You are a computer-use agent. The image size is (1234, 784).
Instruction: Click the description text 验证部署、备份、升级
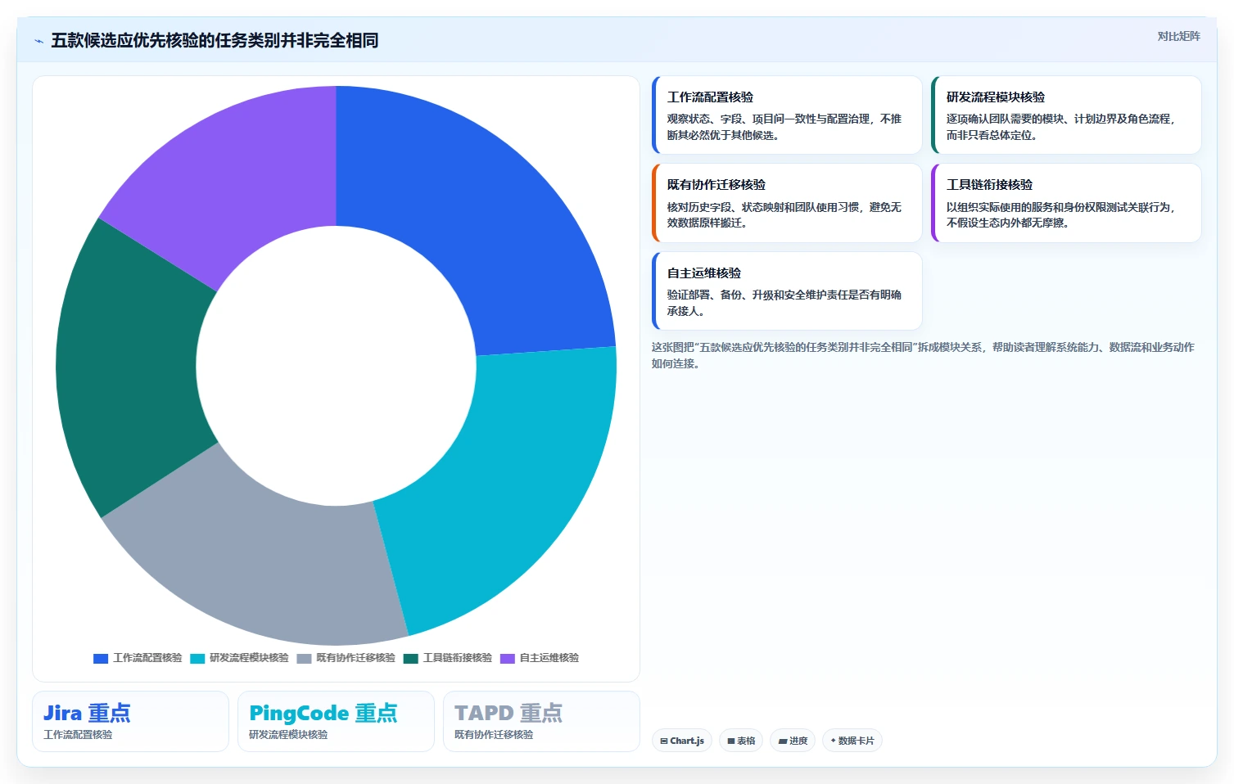(x=784, y=303)
